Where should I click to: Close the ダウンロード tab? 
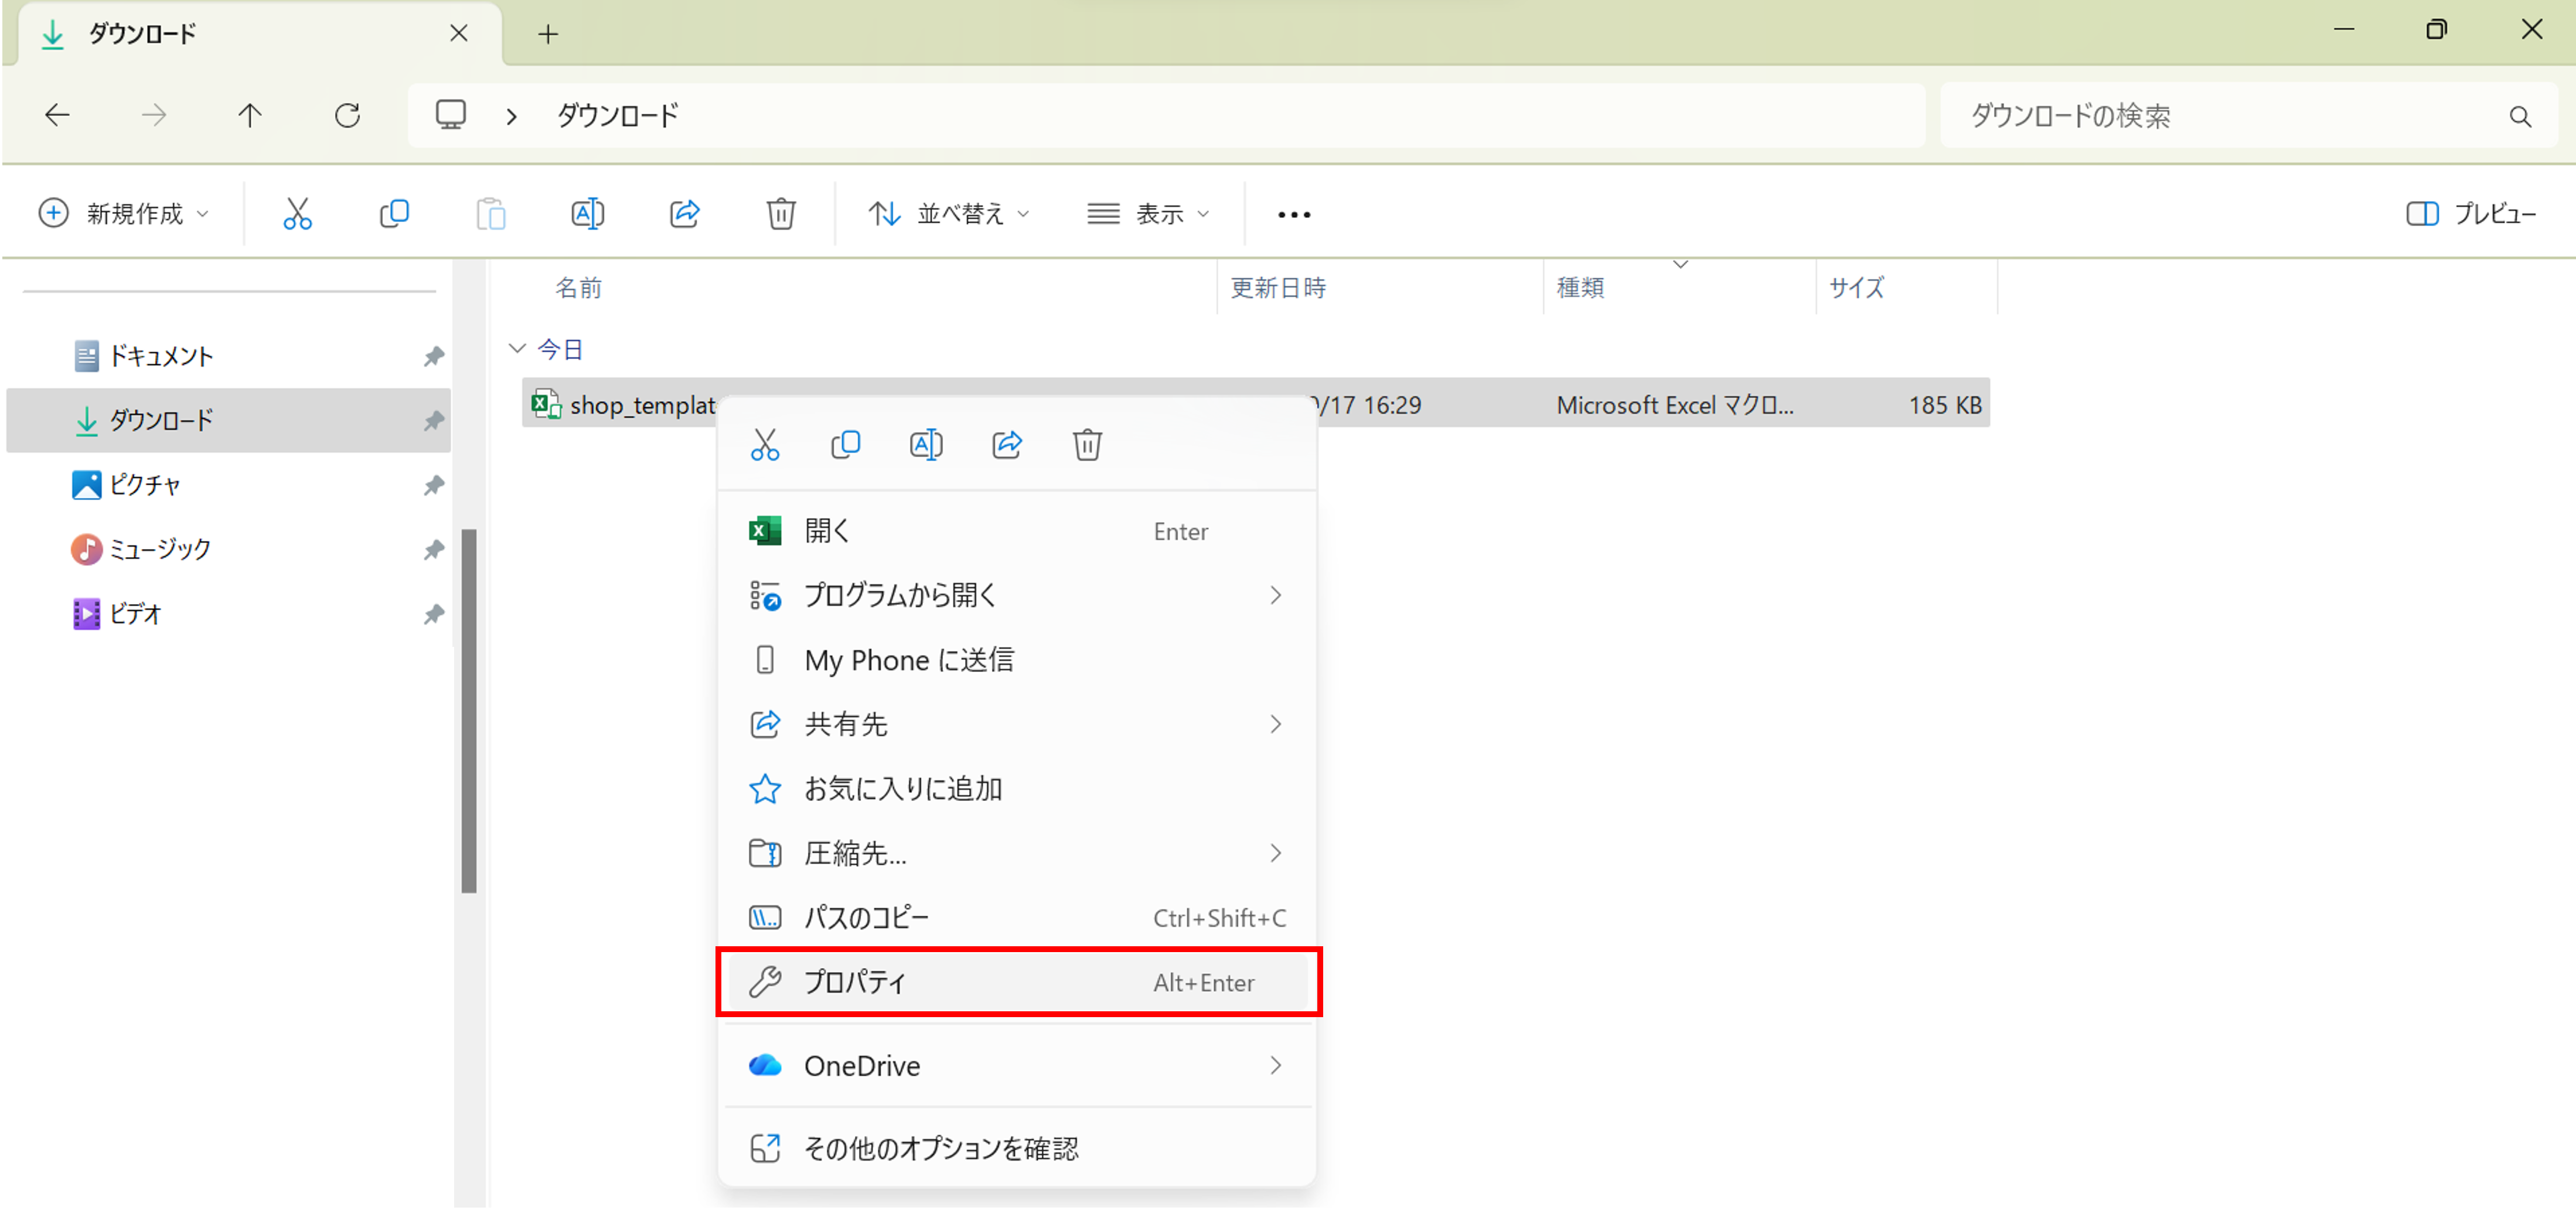click(459, 34)
